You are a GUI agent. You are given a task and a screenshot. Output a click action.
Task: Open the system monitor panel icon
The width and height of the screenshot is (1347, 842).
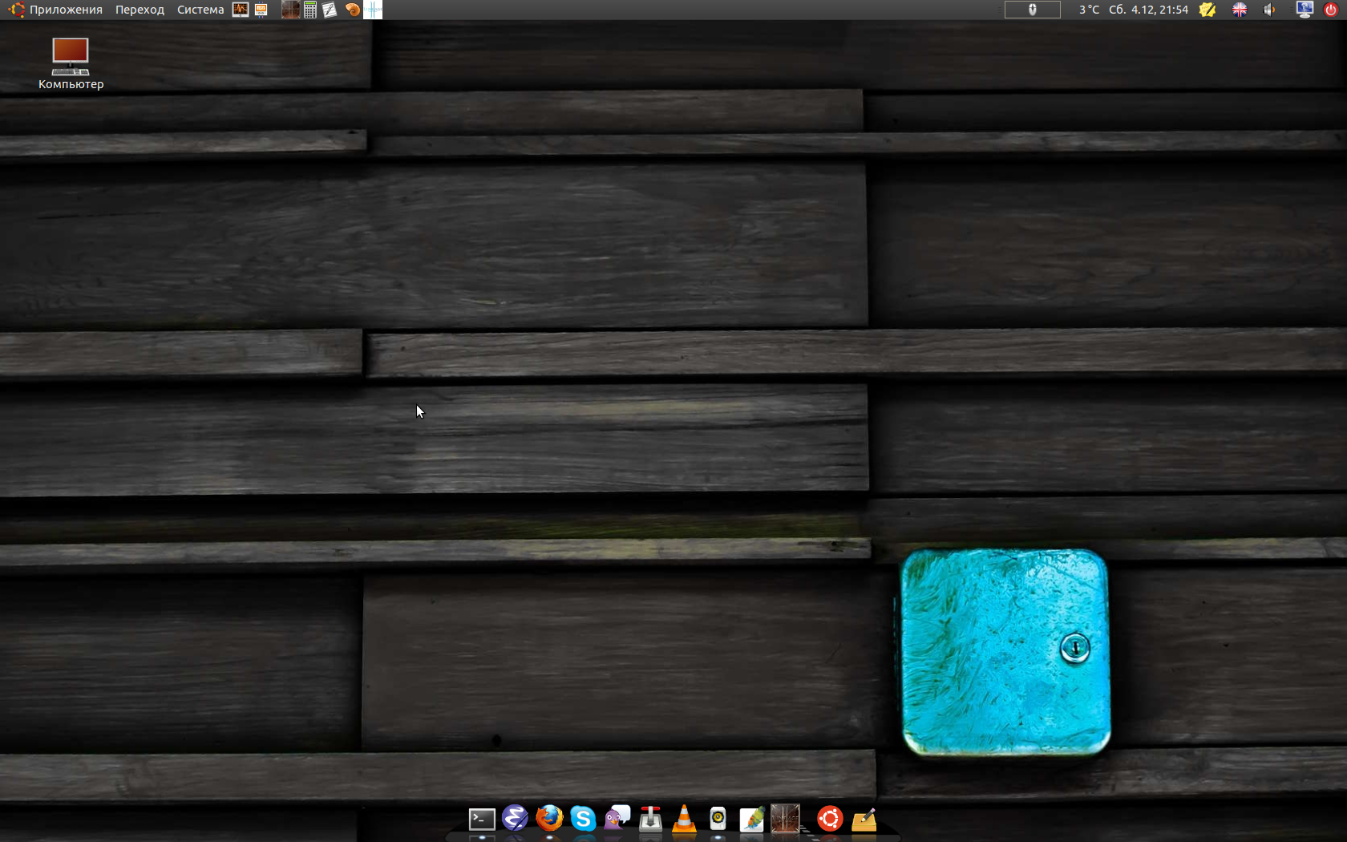point(241,10)
